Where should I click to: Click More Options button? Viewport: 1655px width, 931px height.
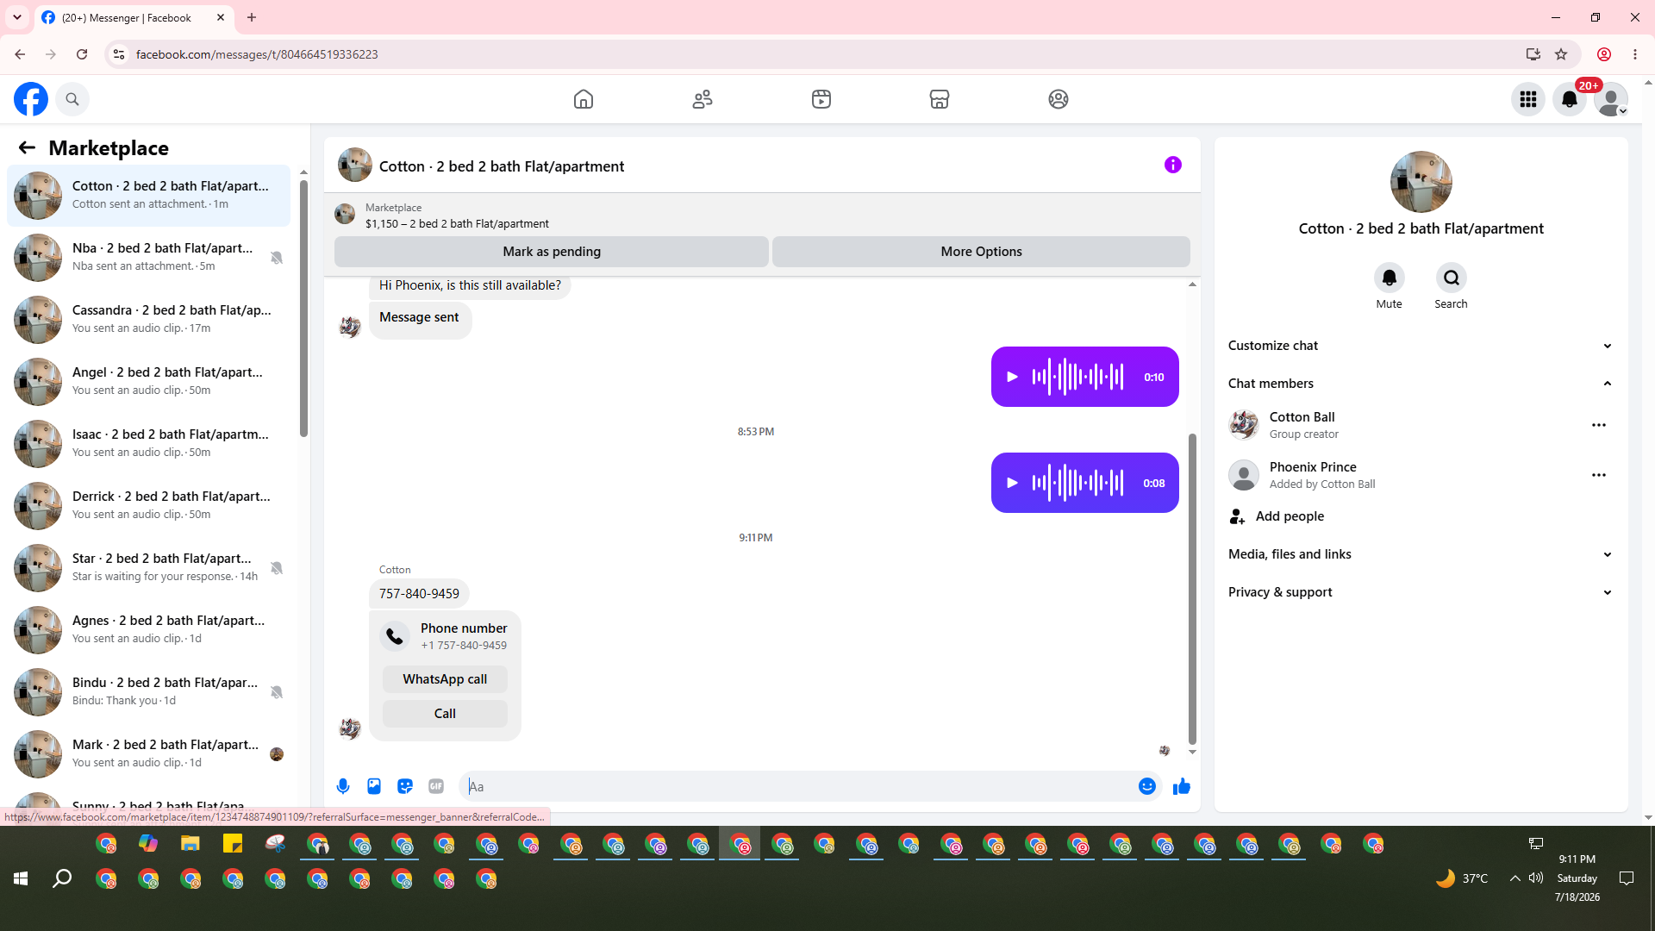[x=981, y=252]
